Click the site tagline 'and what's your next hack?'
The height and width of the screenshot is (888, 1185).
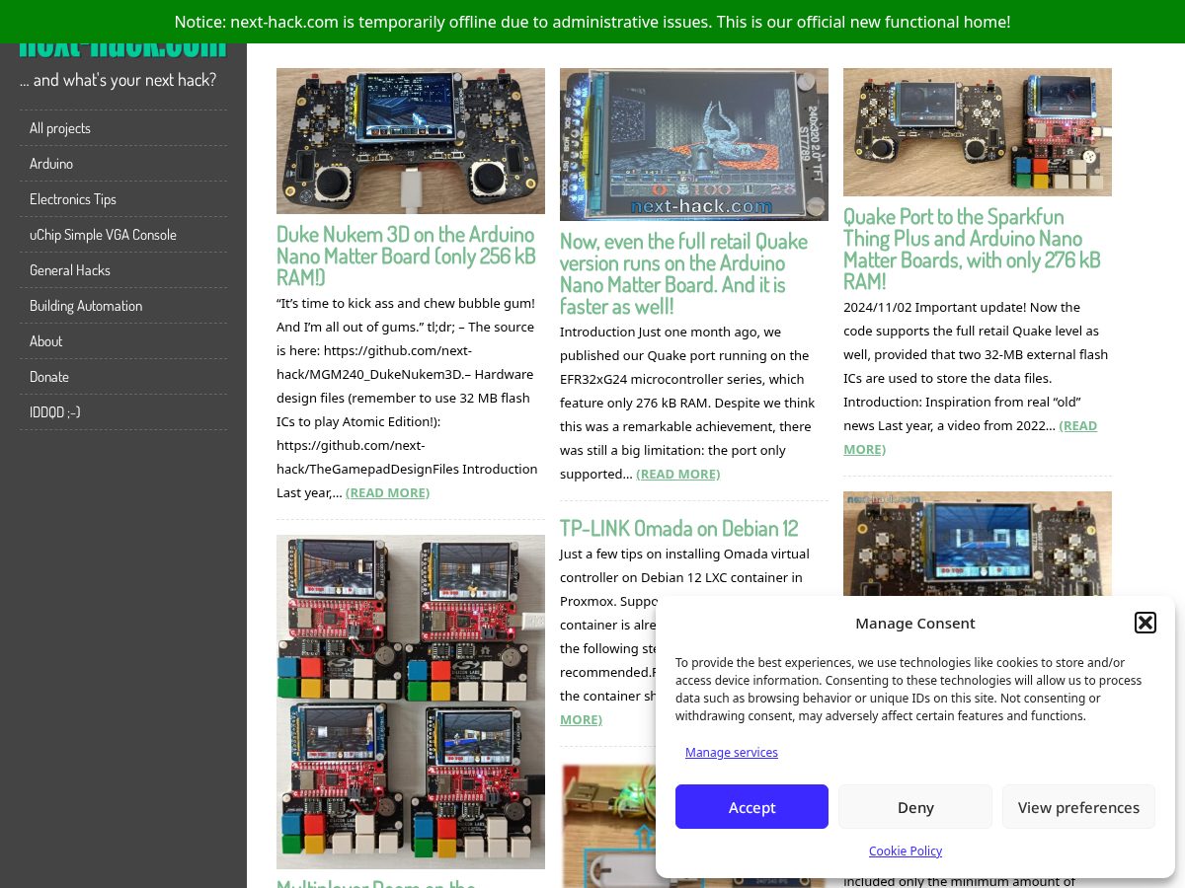118,80
